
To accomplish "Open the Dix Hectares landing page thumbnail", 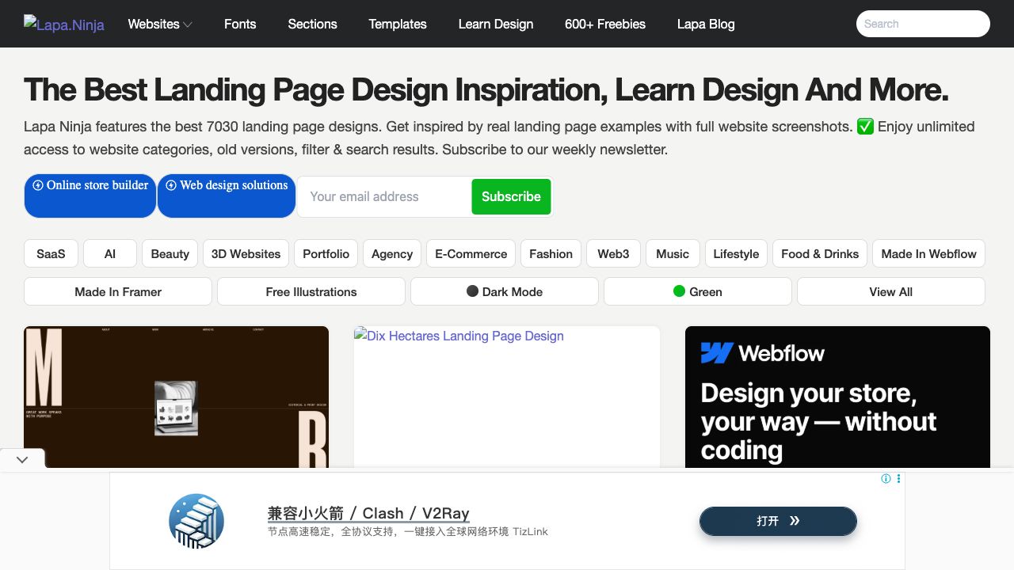I will point(506,396).
